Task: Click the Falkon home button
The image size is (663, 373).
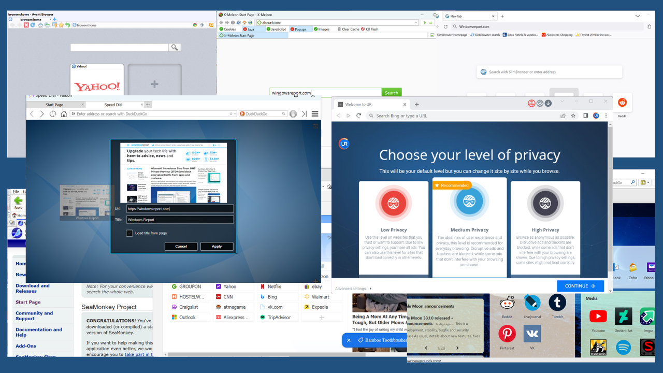Action: pyautogui.click(x=64, y=114)
